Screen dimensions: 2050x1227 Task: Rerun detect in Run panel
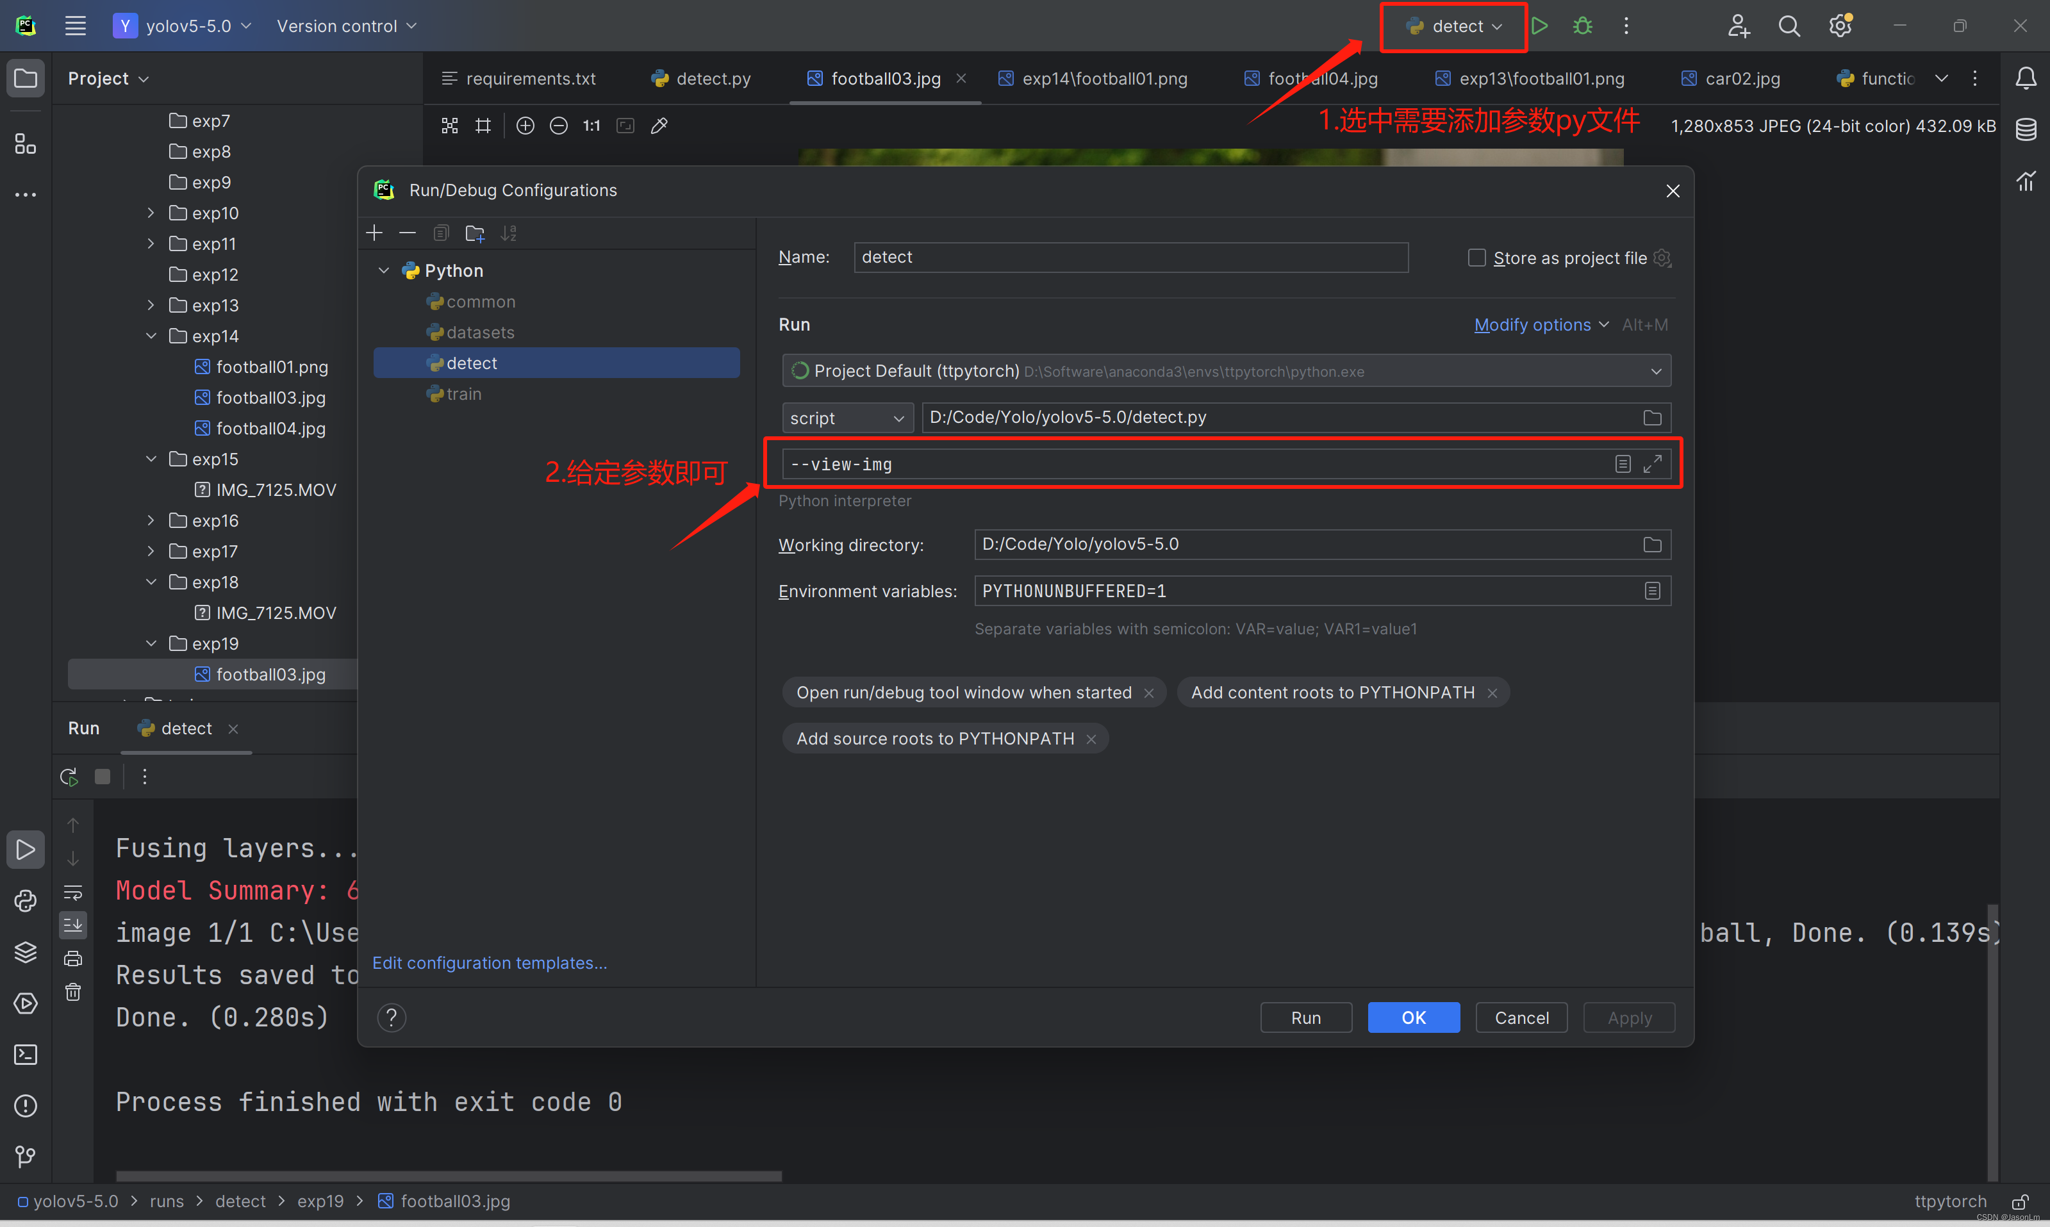point(69,777)
